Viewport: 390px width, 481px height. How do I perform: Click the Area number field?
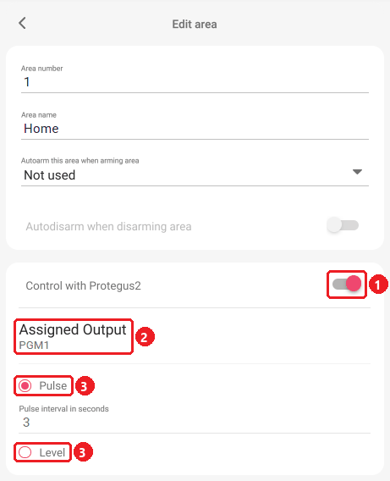[x=195, y=82]
